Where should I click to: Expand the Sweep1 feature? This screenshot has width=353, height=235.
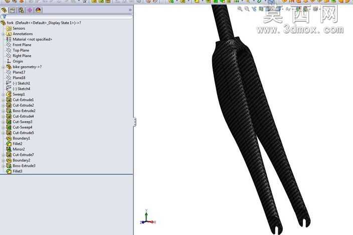3,94
